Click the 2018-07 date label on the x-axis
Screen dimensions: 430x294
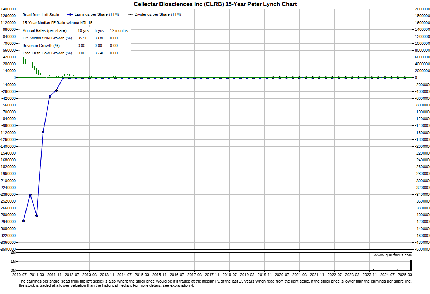pos(230,274)
